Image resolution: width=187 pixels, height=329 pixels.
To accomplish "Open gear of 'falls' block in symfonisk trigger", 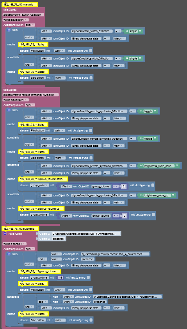I will [x=9, y=110].
